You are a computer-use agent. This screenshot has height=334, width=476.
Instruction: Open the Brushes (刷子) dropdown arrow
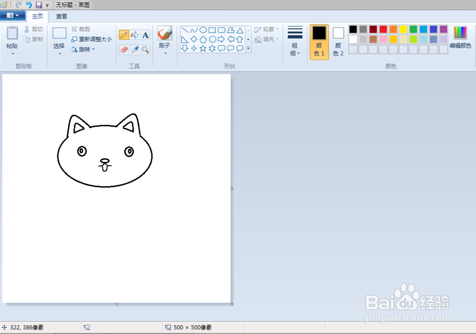click(166, 53)
